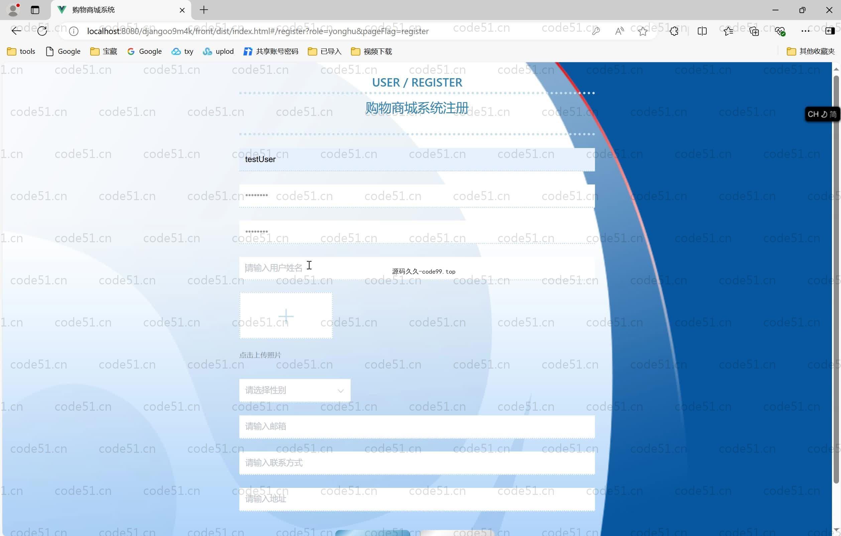Open Favorites list icon
Viewport: 841px width, 536px height.
point(728,31)
